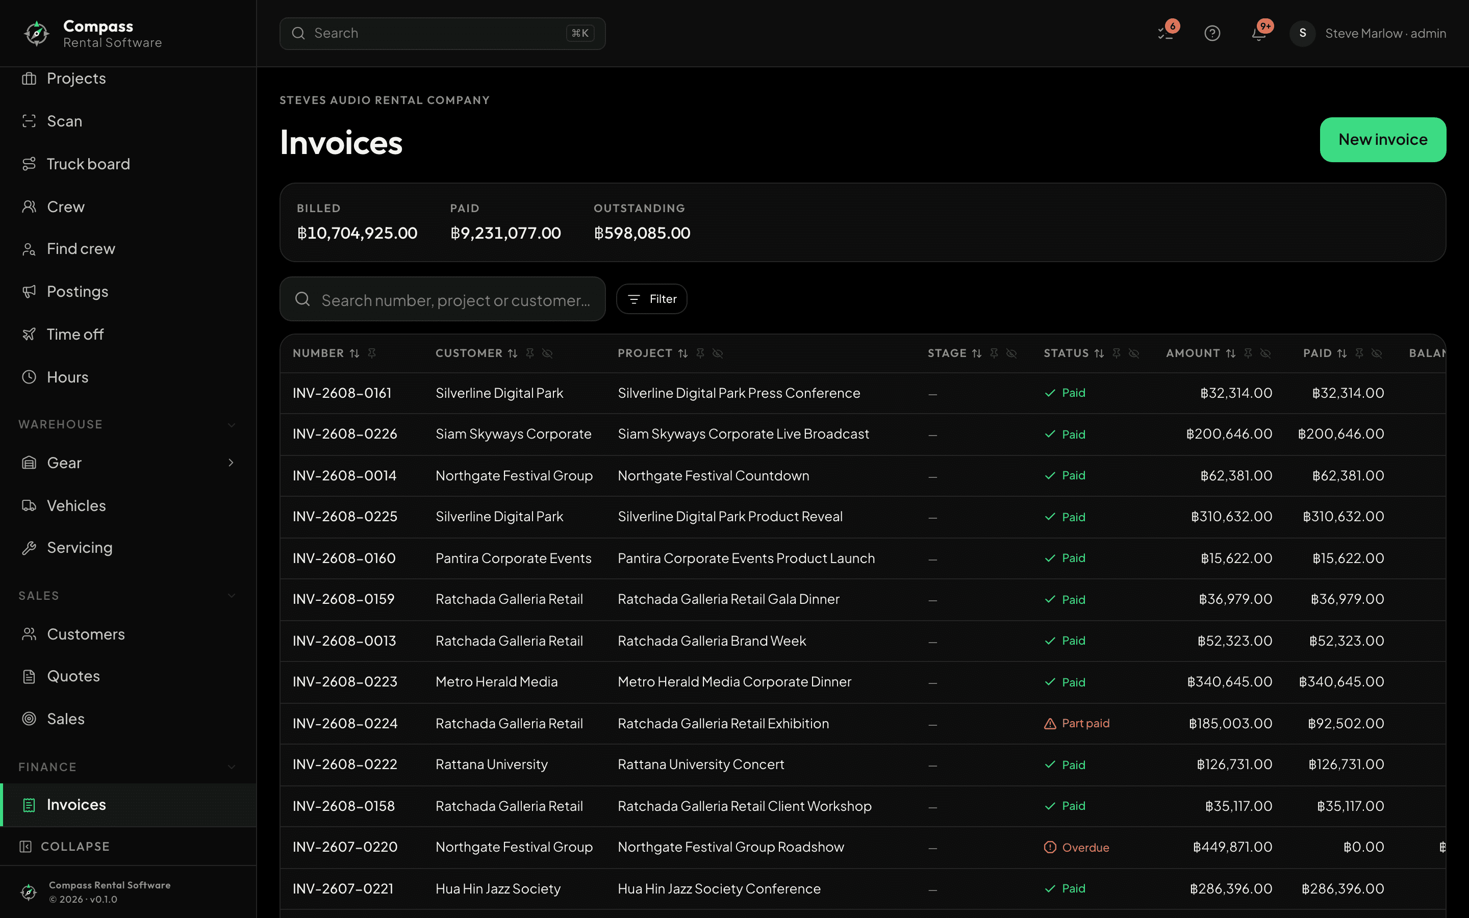Image resolution: width=1469 pixels, height=918 pixels.
Task: Expand the Gear submenu chevron
Action: [x=231, y=463]
